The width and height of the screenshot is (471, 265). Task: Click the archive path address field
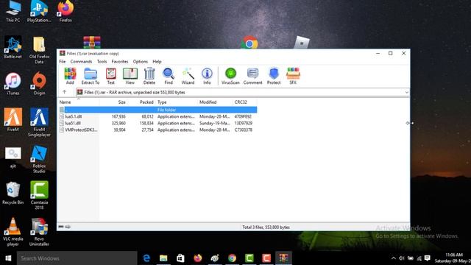(x=242, y=92)
